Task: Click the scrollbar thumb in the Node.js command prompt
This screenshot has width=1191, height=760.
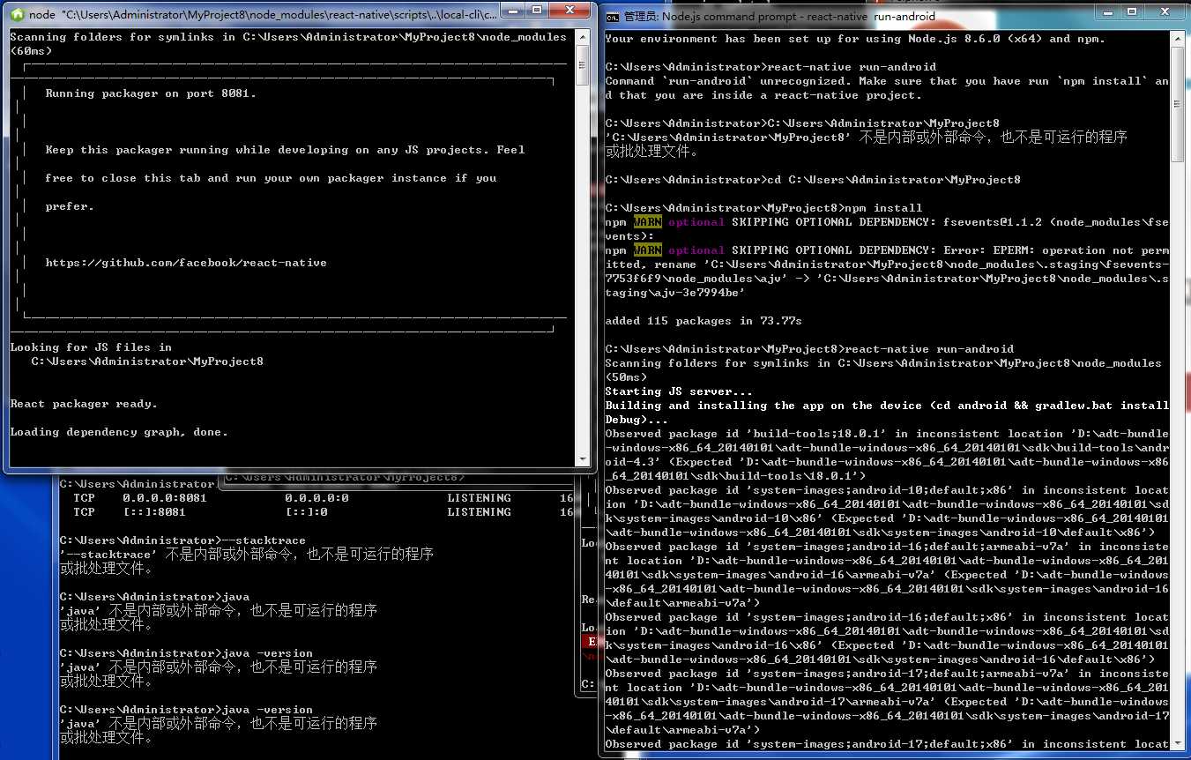Action: (1179, 103)
